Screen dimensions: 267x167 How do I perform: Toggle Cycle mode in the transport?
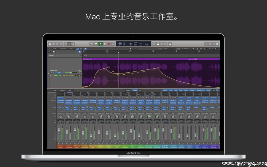113,44
